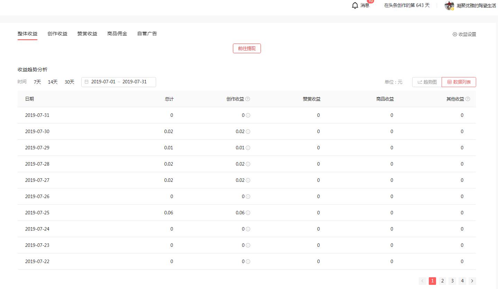The height and width of the screenshot is (289, 498).
Task: Open the 凝聚优雅的陶瓷生活 profile avatar
Action: (449, 5)
